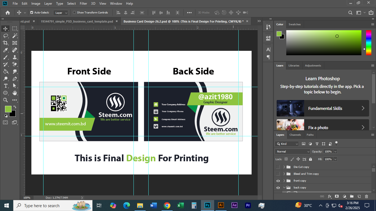Click the Home icon in options bar
This screenshot has height=211, width=376.
8,13
